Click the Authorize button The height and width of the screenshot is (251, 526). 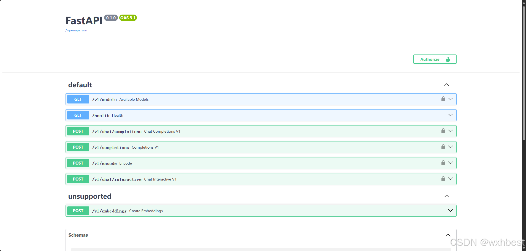(435, 59)
